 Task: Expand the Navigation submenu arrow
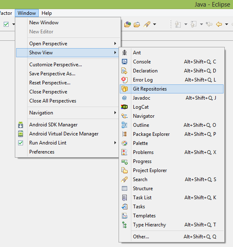coord(115,113)
